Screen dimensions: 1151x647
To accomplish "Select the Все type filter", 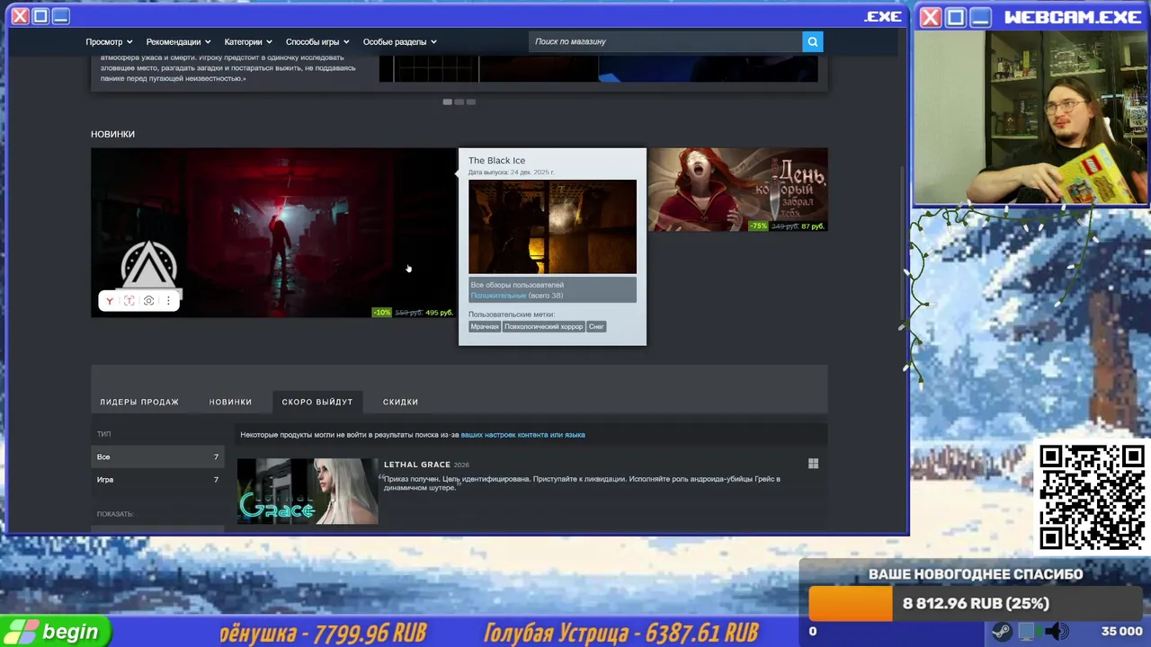I will pos(157,456).
